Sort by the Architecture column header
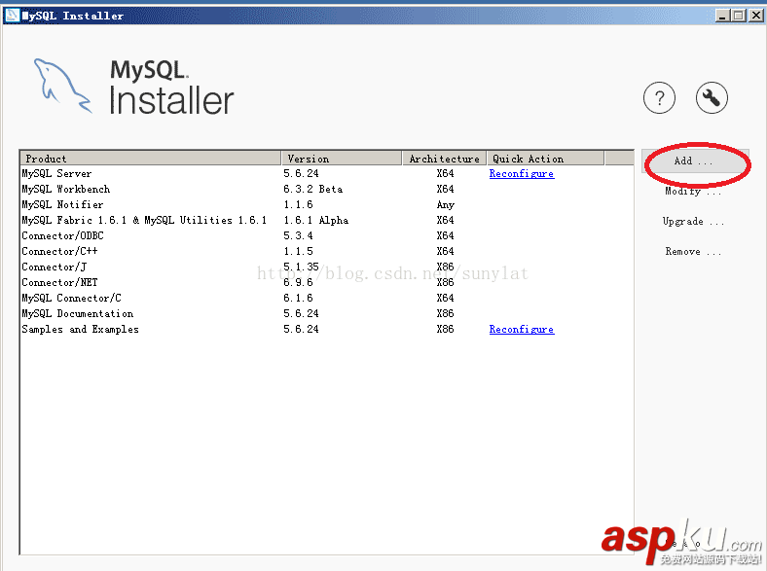This screenshot has width=767, height=571. [444, 159]
